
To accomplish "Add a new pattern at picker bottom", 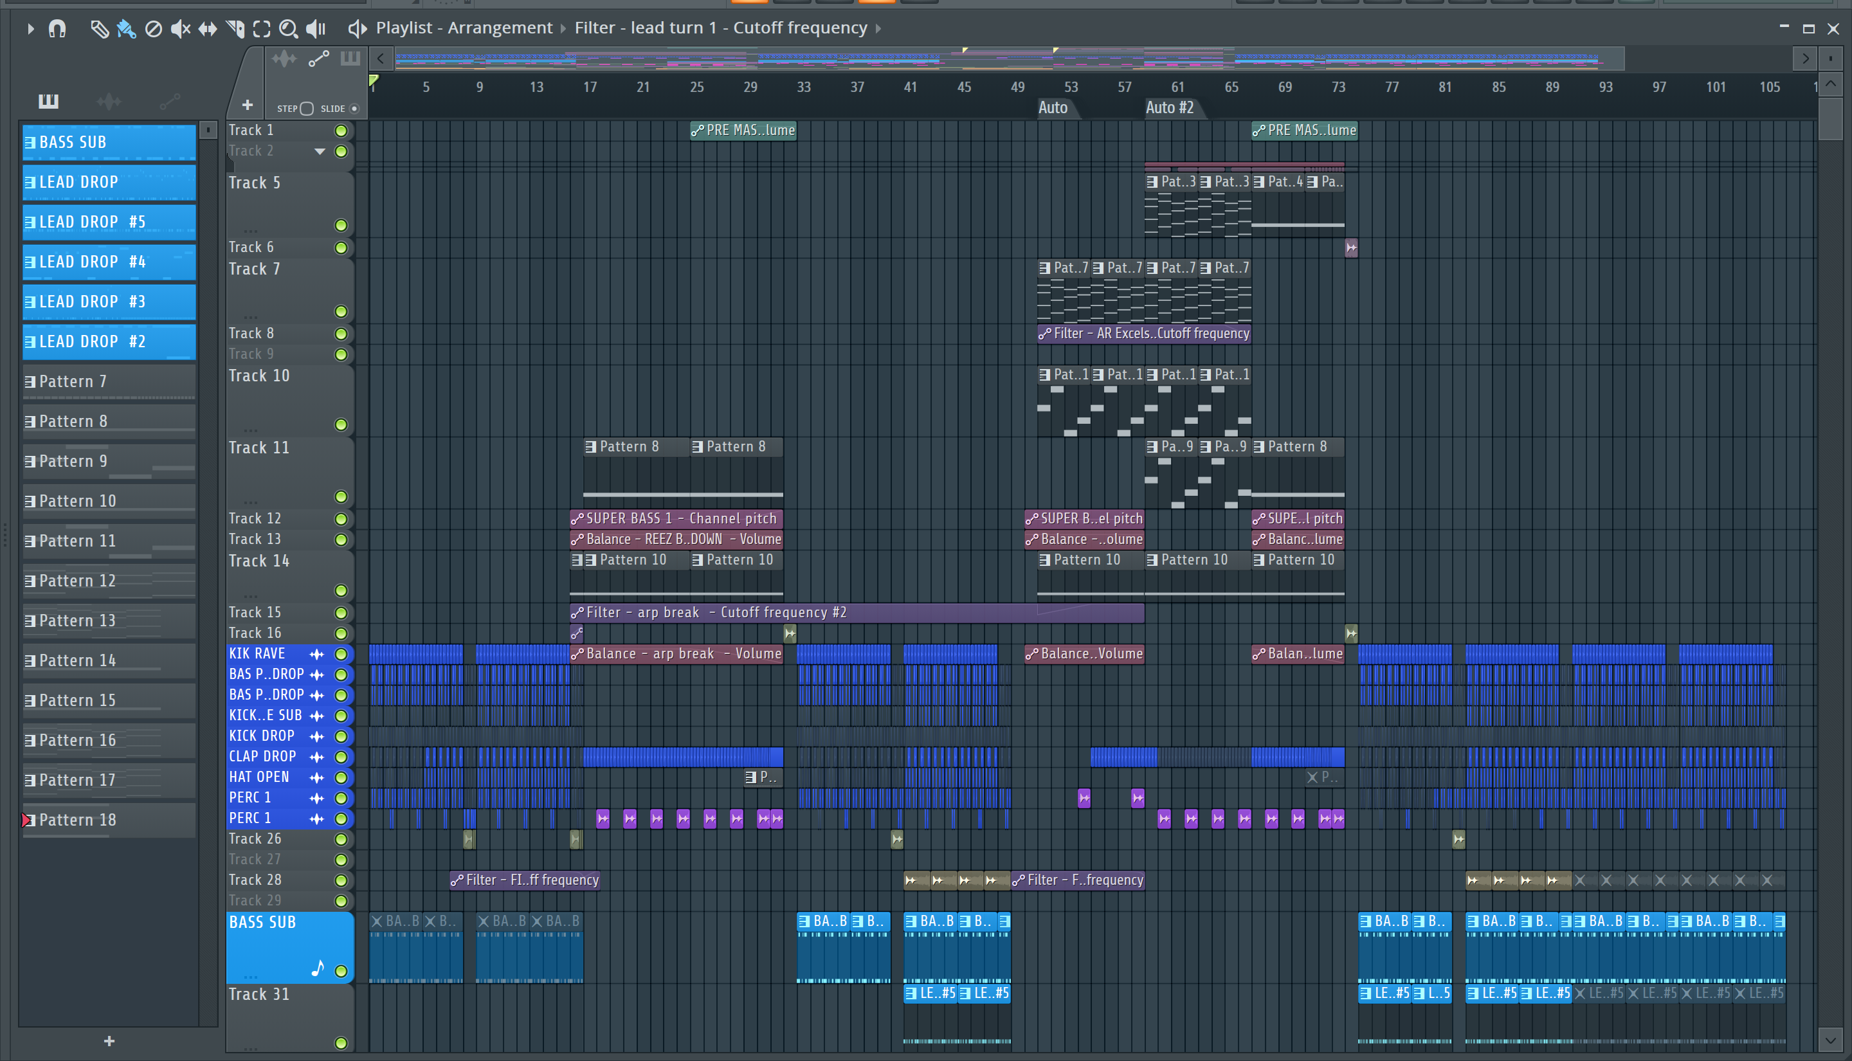I will [109, 1040].
